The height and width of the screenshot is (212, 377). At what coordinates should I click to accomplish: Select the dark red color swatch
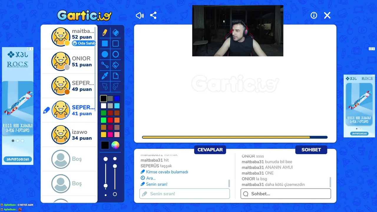pyautogui.click(x=110, y=113)
